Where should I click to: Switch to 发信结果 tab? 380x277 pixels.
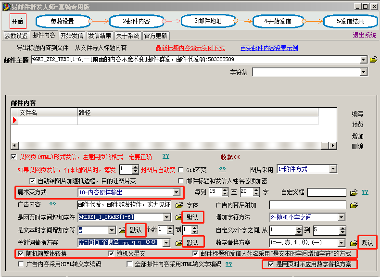click(x=100, y=36)
